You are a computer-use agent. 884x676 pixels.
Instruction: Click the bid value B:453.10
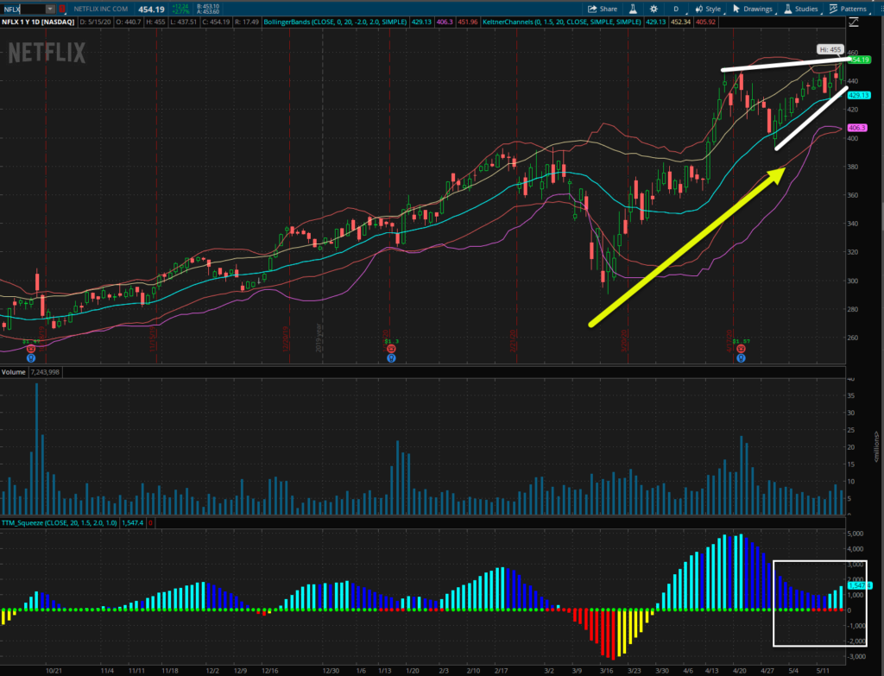click(x=208, y=6)
